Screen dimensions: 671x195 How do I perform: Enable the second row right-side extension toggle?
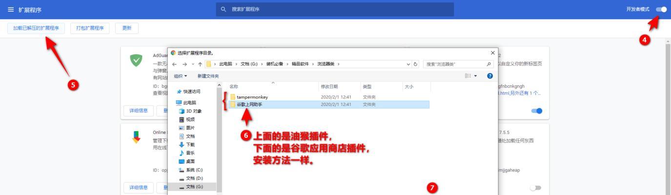pyautogui.click(x=535, y=188)
